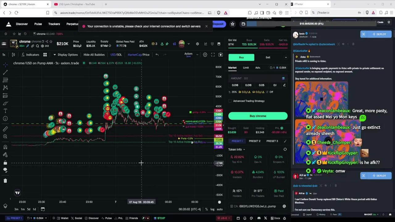This screenshot has height=222, width=395.
Task: Select the Market order tab
Action: click(x=232, y=68)
